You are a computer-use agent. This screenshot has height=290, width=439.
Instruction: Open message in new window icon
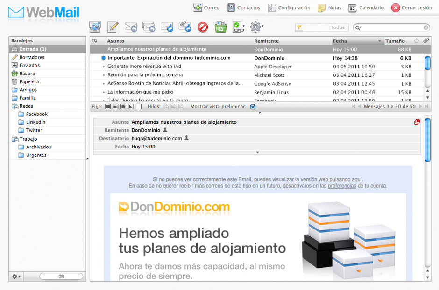click(417, 122)
